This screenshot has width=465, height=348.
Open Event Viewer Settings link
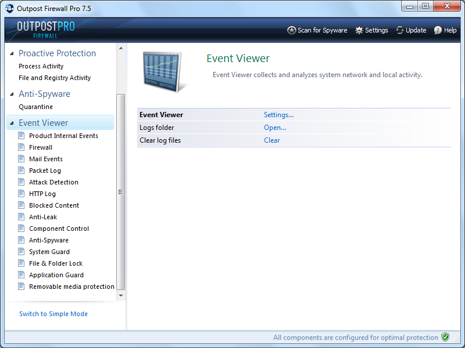(278, 115)
